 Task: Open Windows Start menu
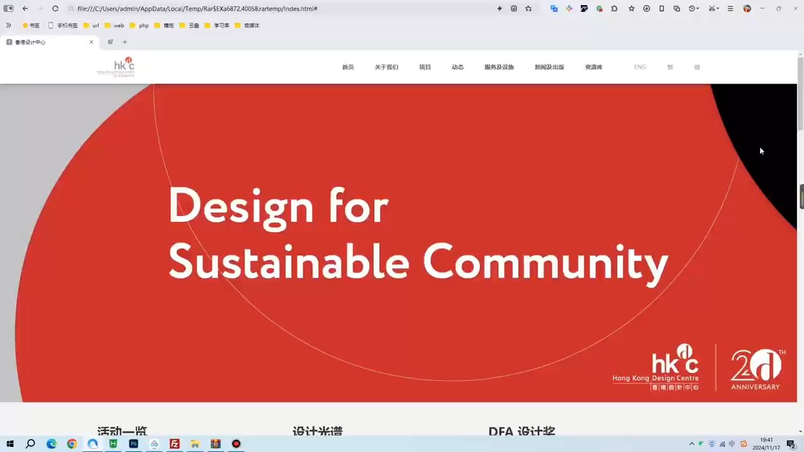pyautogui.click(x=10, y=444)
